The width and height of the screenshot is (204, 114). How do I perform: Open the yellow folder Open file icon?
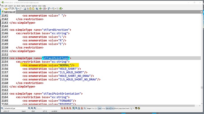[6, 9]
